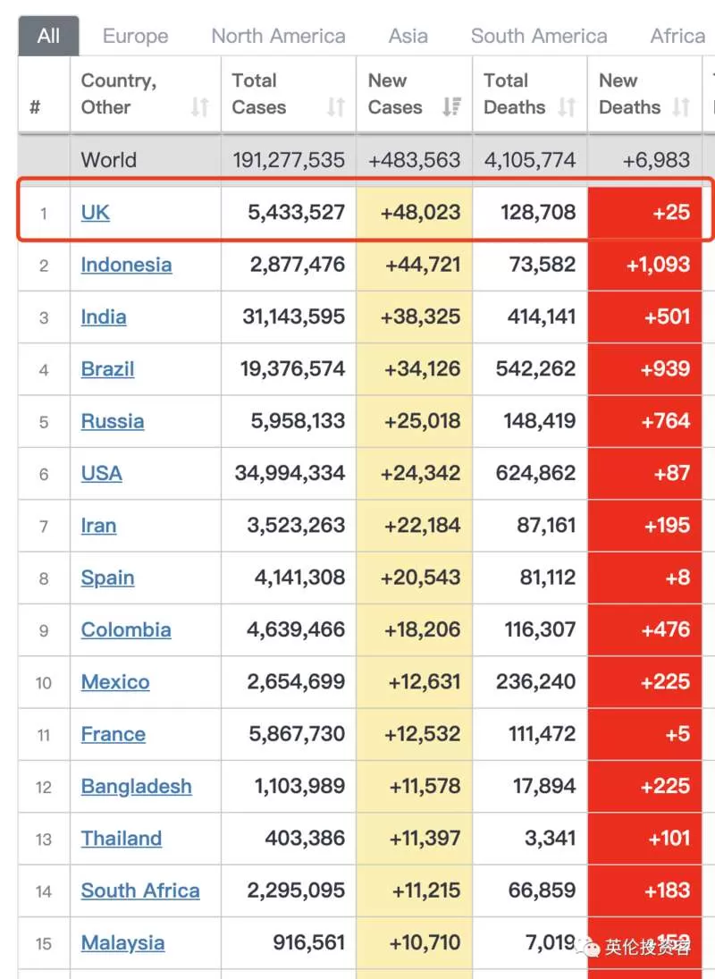715x979 pixels.
Task: Open the UK country link
Action: [96, 212]
